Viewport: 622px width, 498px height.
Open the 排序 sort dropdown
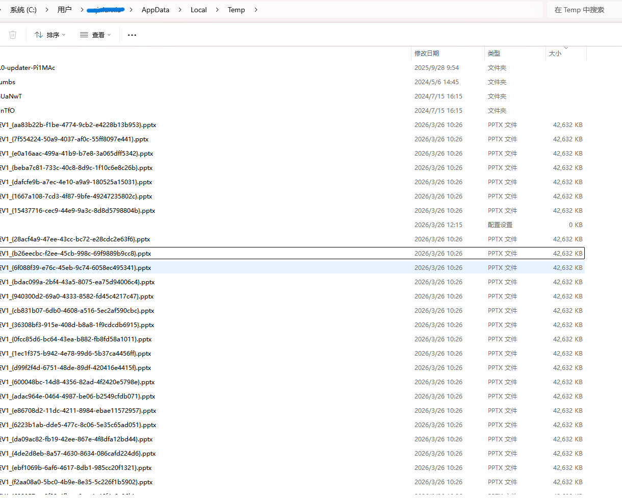coord(50,35)
